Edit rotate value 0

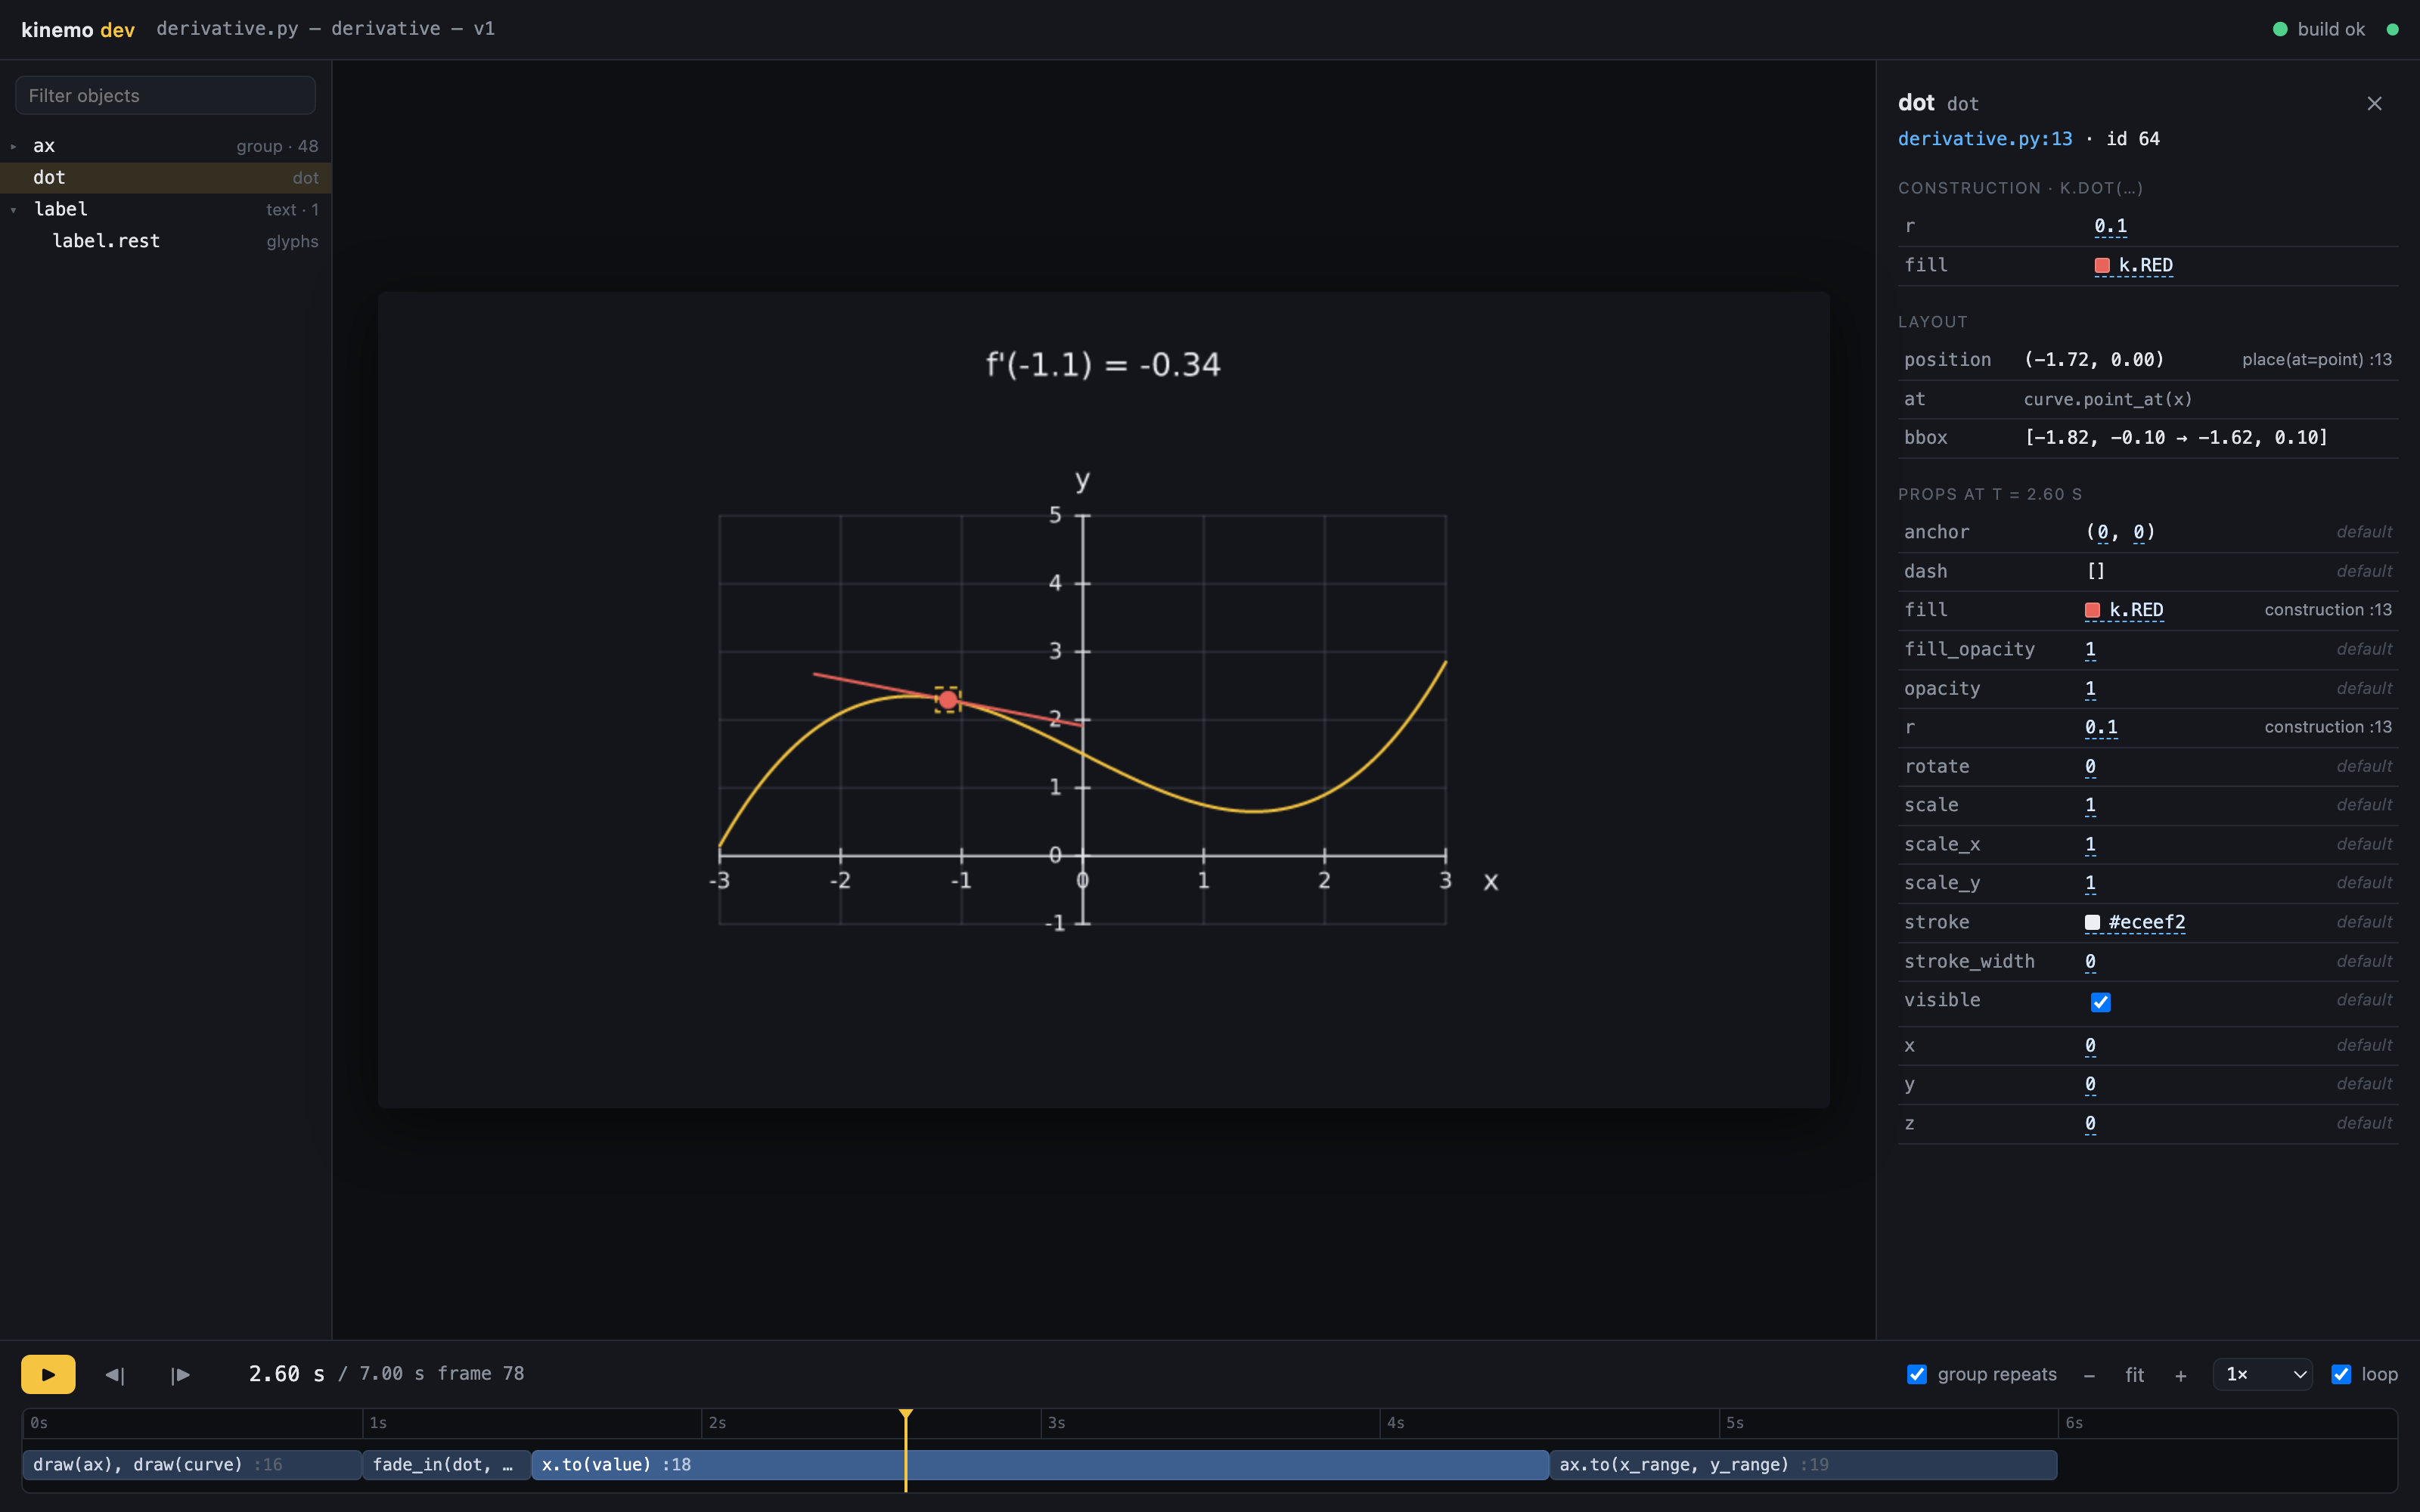[2090, 766]
